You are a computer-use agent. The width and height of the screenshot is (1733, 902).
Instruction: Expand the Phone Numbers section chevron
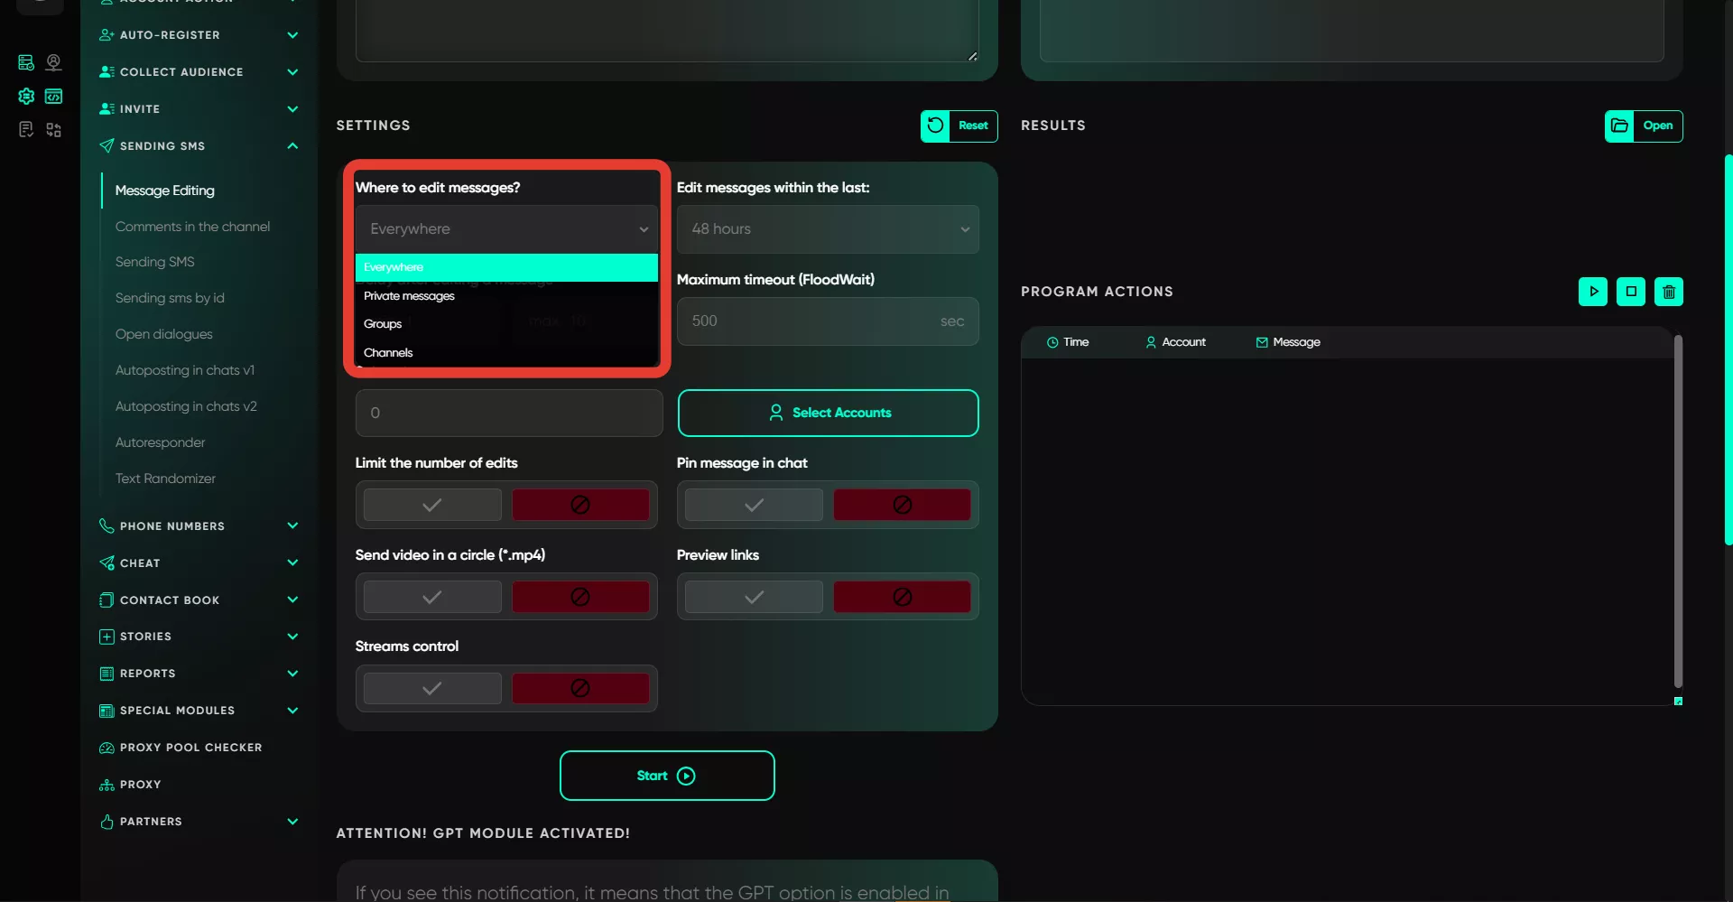(x=292, y=525)
